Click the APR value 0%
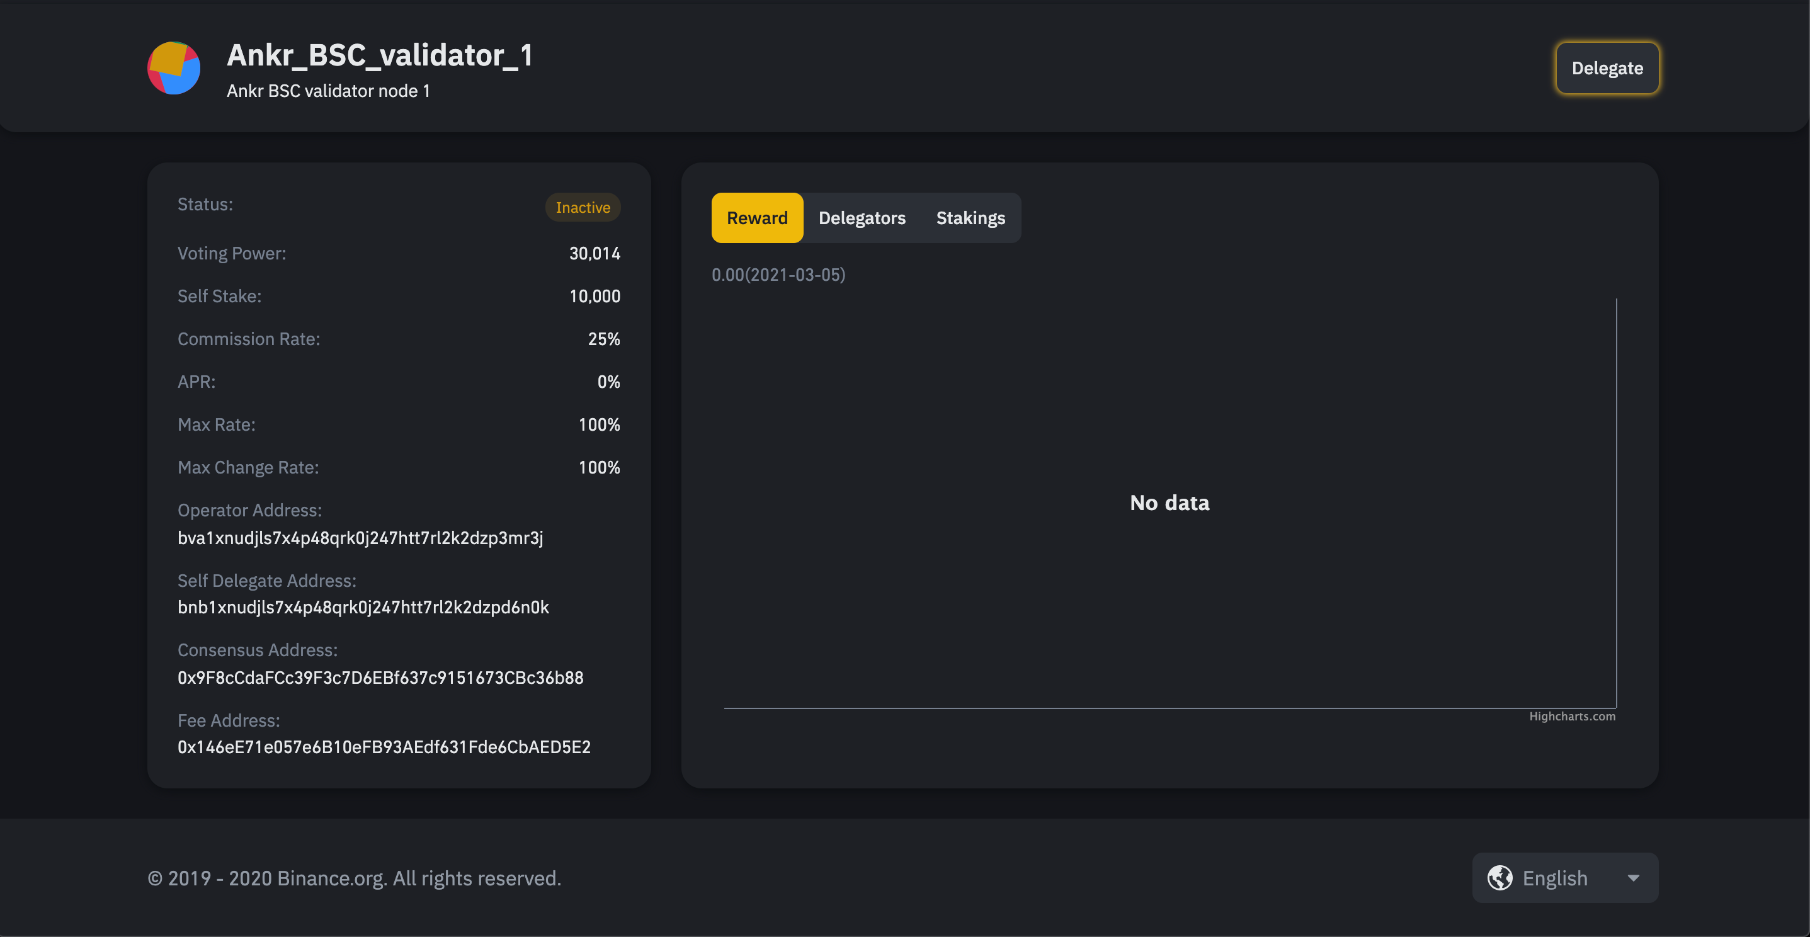The width and height of the screenshot is (1810, 937). click(608, 382)
